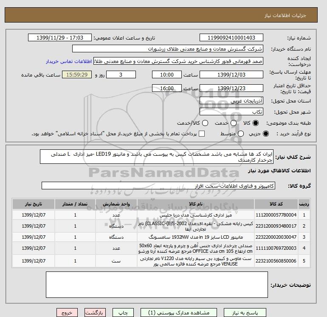This screenshot has height=317, width=327.
Task: Click the چاپ print button
Action: click(x=123, y=313)
